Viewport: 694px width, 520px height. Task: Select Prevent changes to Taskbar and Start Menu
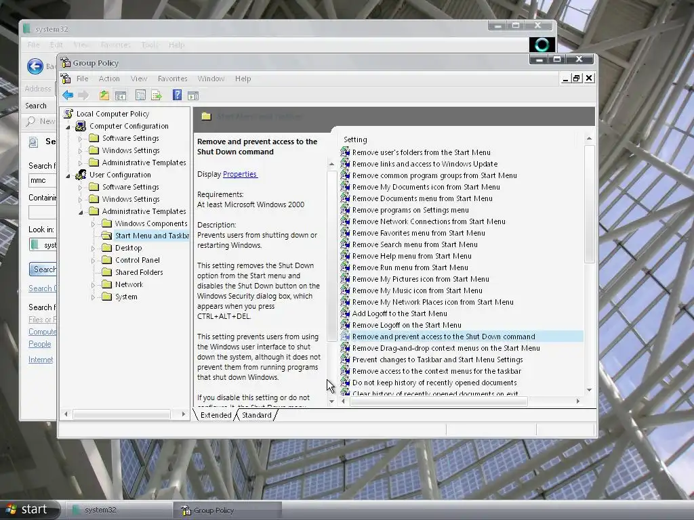click(x=437, y=360)
